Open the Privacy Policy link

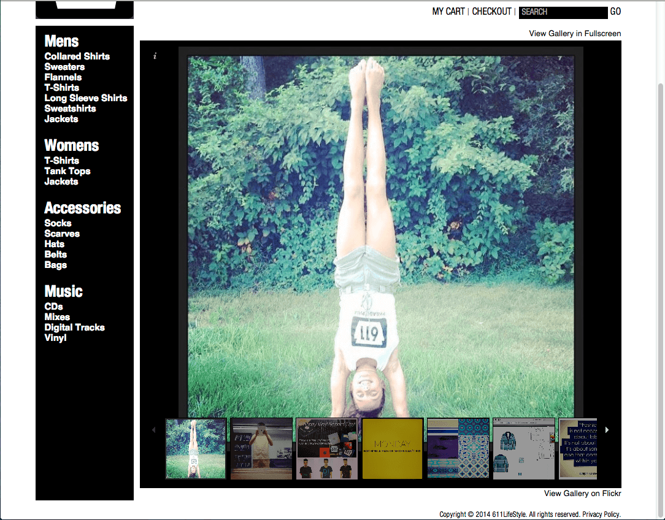pyautogui.click(x=601, y=514)
